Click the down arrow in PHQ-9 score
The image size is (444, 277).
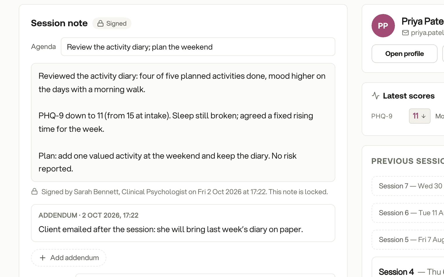coord(424,116)
